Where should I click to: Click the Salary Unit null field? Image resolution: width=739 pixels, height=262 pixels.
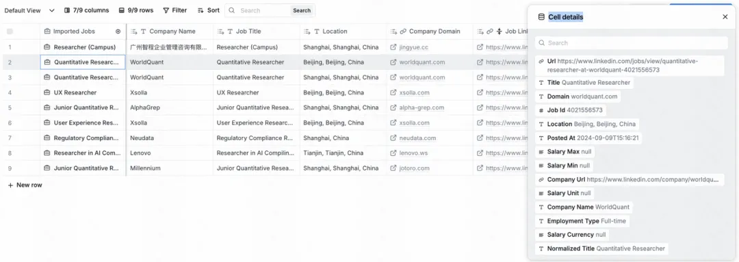pyautogui.click(x=565, y=193)
